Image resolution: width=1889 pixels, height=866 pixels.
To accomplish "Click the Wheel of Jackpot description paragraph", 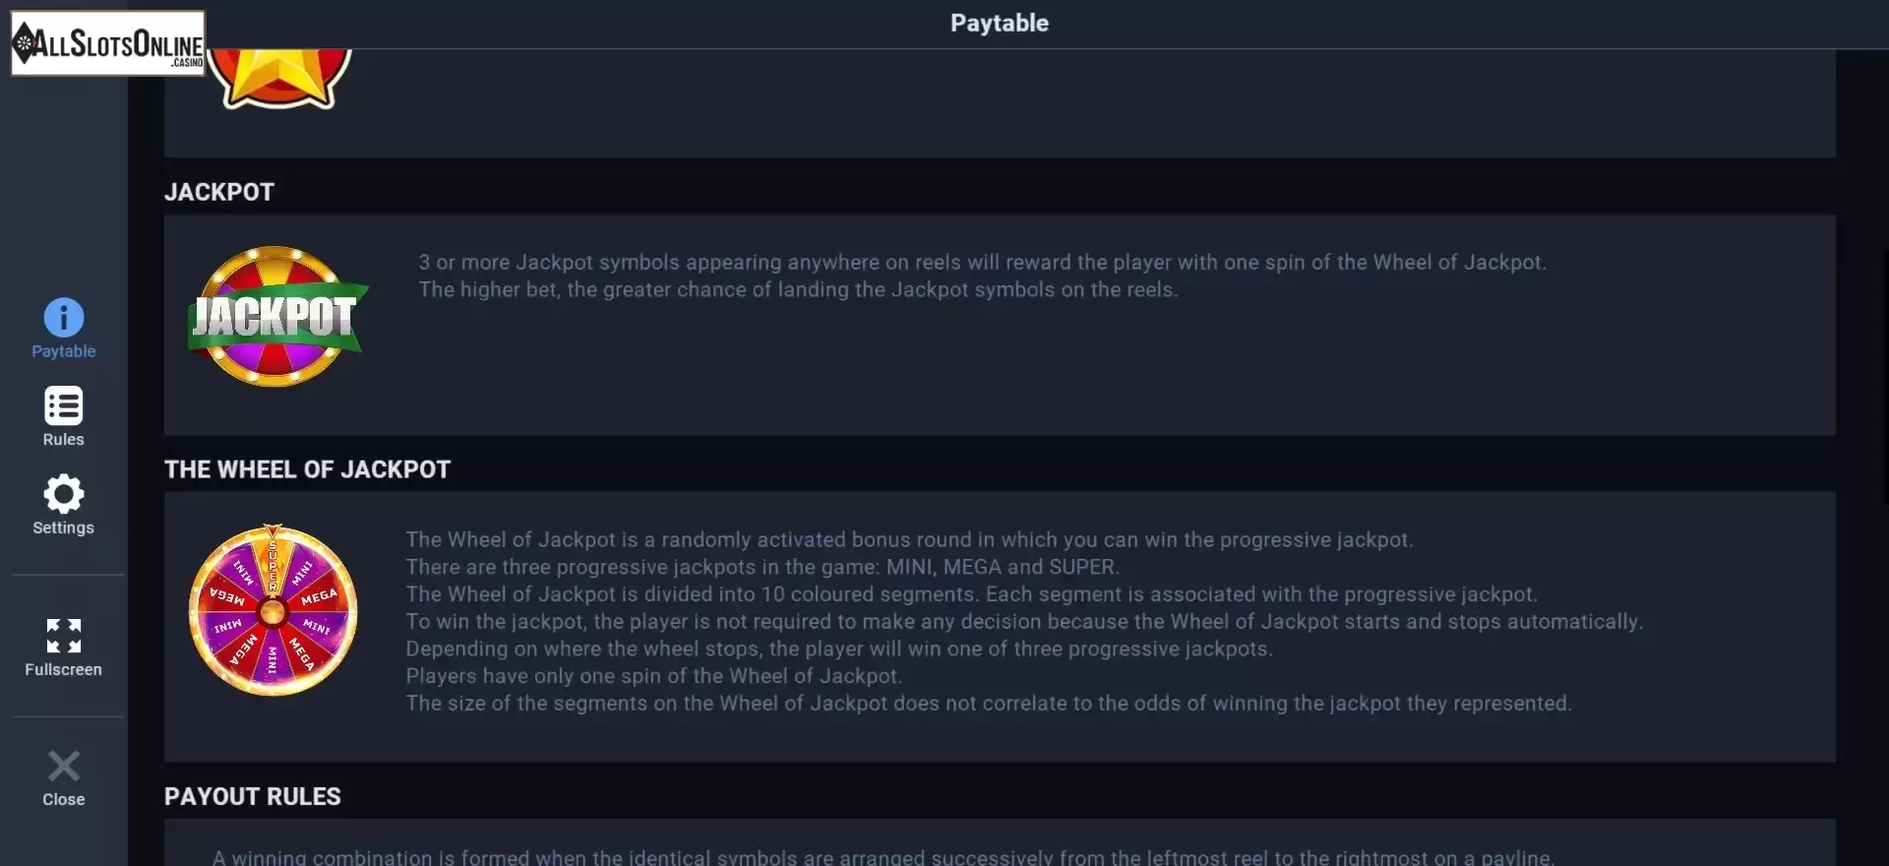I will [1024, 621].
